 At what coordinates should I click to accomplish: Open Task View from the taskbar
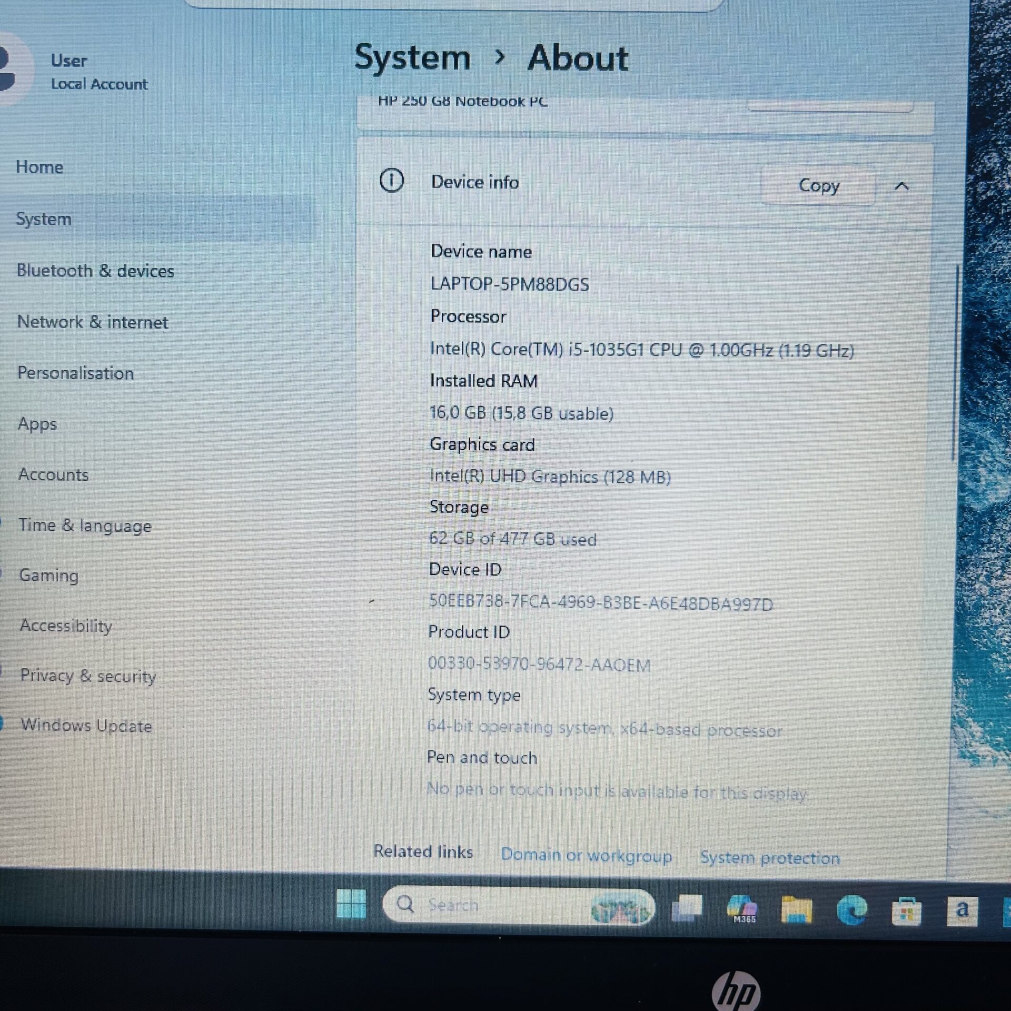click(687, 908)
